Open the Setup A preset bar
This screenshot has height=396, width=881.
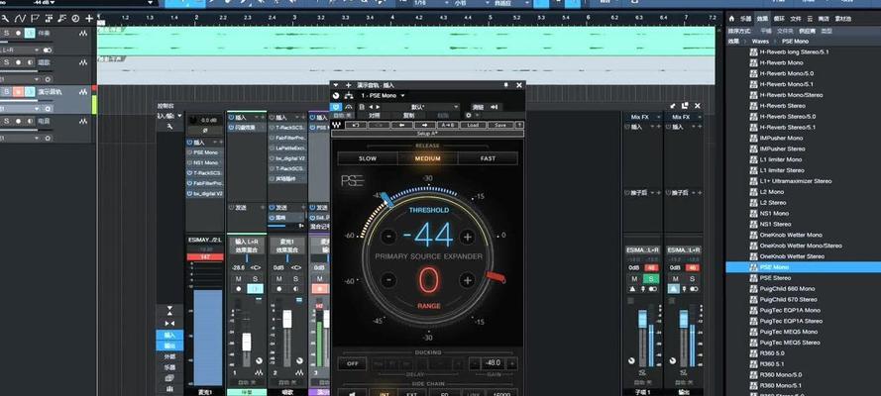(x=427, y=134)
